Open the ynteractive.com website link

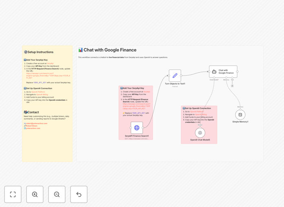pyautogui.click(x=33, y=129)
